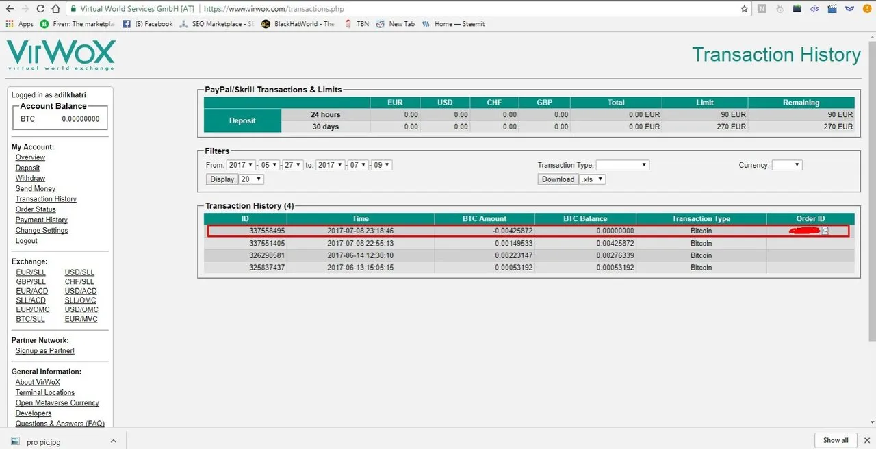The image size is (876, 449).
Task: Open the BTC/SLL exchange link
Action: pos(30,319)
